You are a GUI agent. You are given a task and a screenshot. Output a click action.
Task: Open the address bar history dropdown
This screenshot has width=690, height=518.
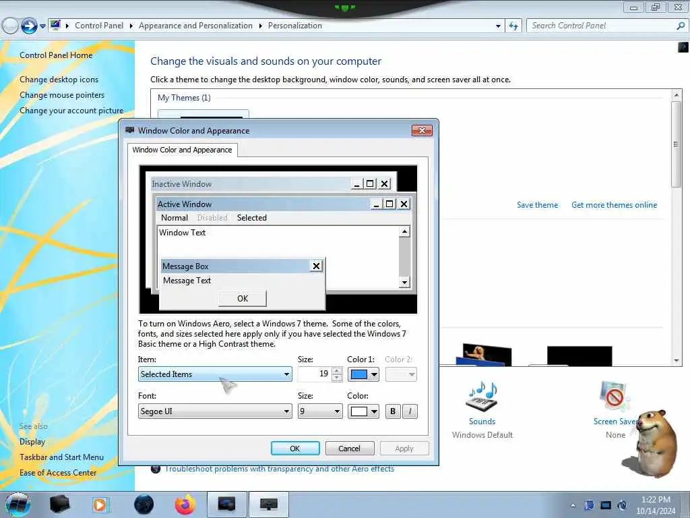[x=498, y=26]
